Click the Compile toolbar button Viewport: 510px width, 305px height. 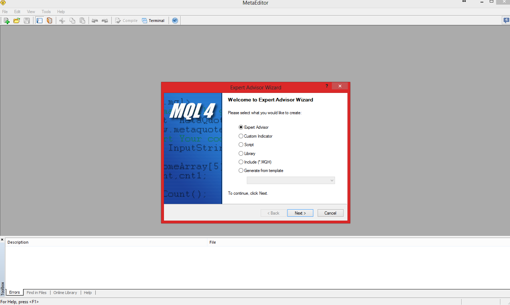coord(126,21)
